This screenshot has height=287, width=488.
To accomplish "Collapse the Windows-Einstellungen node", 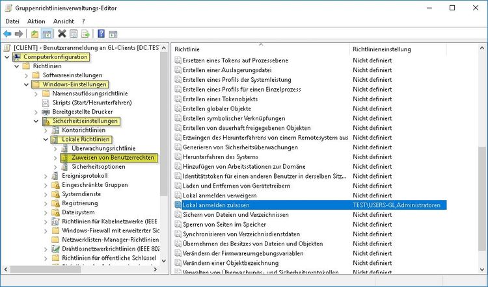I will tap(27, 84).
